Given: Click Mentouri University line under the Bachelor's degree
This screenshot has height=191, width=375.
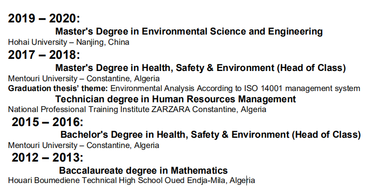Looking at the screenshot, I should (84, 145).
